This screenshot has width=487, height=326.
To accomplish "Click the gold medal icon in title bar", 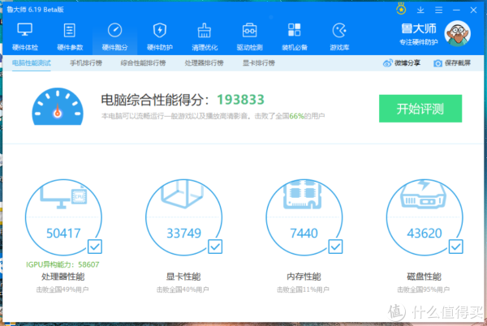I will pyautogui.click(x=401, y=9).
